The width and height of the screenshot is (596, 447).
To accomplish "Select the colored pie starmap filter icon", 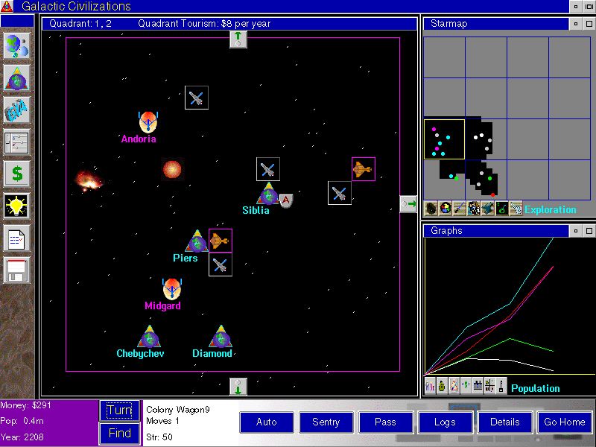I will click(445, 209).
